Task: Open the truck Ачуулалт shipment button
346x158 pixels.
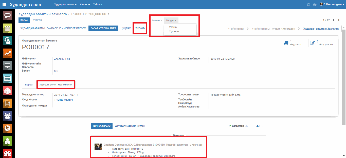Action: pyautogui.click(x=295, y=43)
